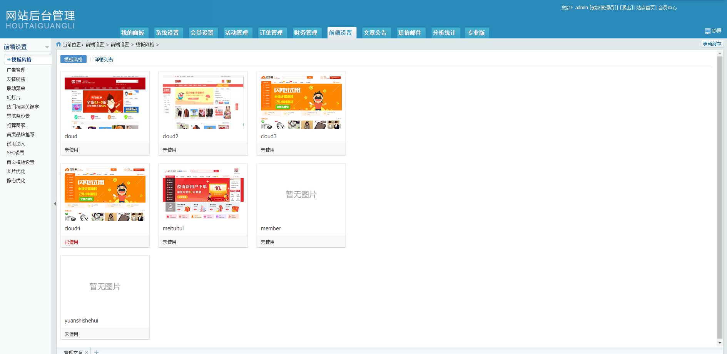This screenshot has width=727, height=354.
Task: Open the 站点首页 link
Action: (x=645, y=8)
